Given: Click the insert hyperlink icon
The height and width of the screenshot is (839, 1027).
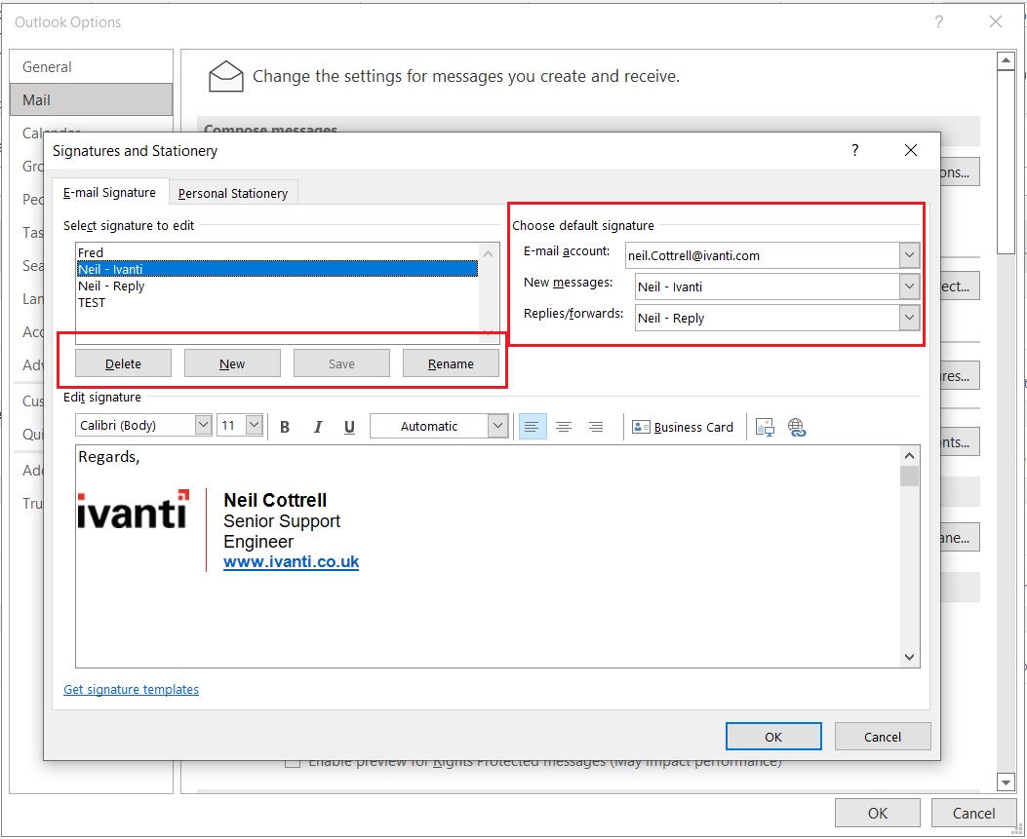Looking at the screenshot, I should [x=798, y=426].
